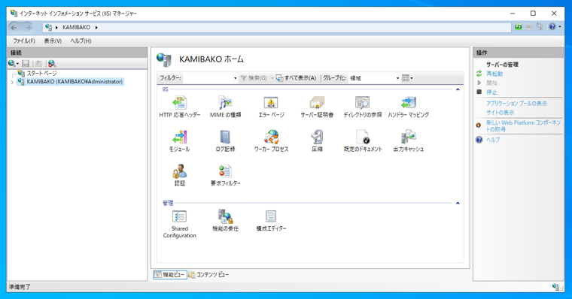
Task: Click the save icon in 接続 toolbar
Action: click(x=26, y=63)
